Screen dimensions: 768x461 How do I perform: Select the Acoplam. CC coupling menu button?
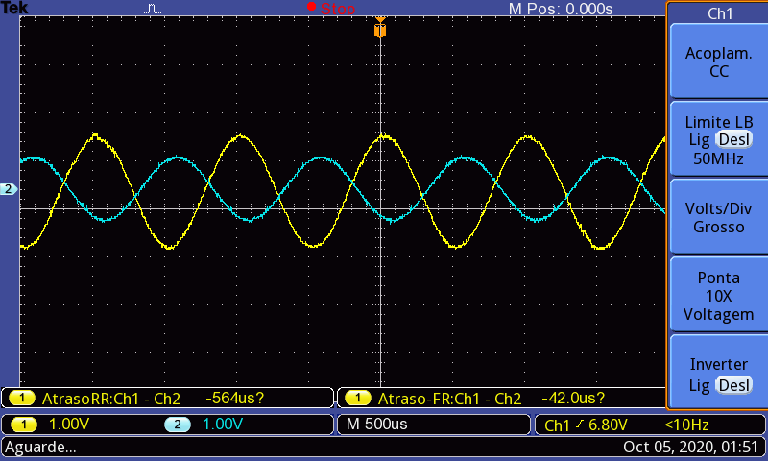(x=718, y=61)
